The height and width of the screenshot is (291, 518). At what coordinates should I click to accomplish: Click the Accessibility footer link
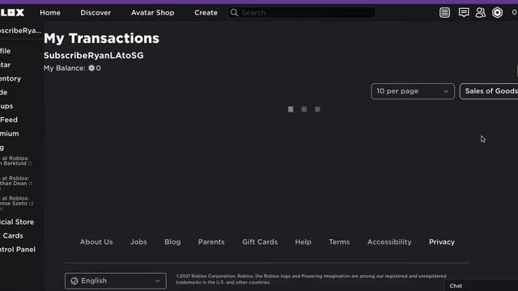click(389, 242)
